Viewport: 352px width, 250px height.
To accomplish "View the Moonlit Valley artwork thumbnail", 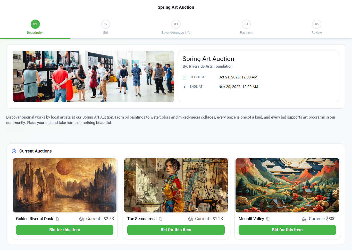I will pyautogui.click(x=287, y=185).
